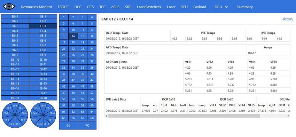This screenshot has height=137, width=296.
Task: Select CCU number 69
Action: point(69,125)
